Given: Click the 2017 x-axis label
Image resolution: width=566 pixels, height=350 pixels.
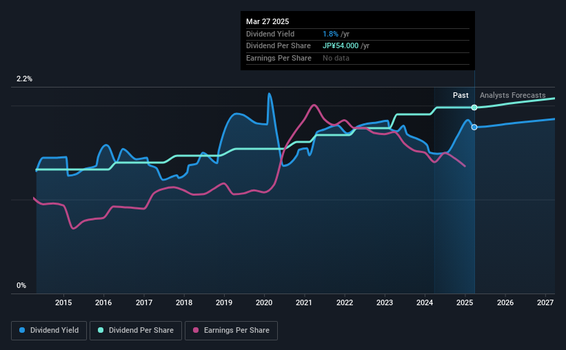Looking at the screenshot, I should [x=143, y=302].
